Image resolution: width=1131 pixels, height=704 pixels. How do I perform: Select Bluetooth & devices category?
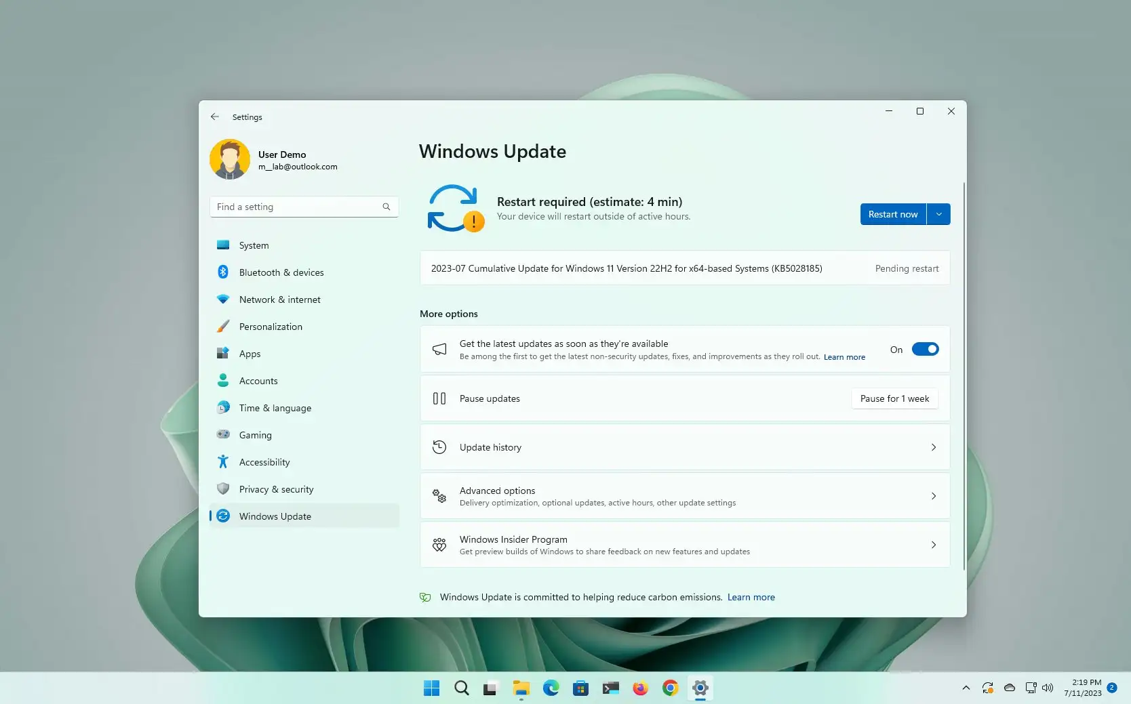304,272
